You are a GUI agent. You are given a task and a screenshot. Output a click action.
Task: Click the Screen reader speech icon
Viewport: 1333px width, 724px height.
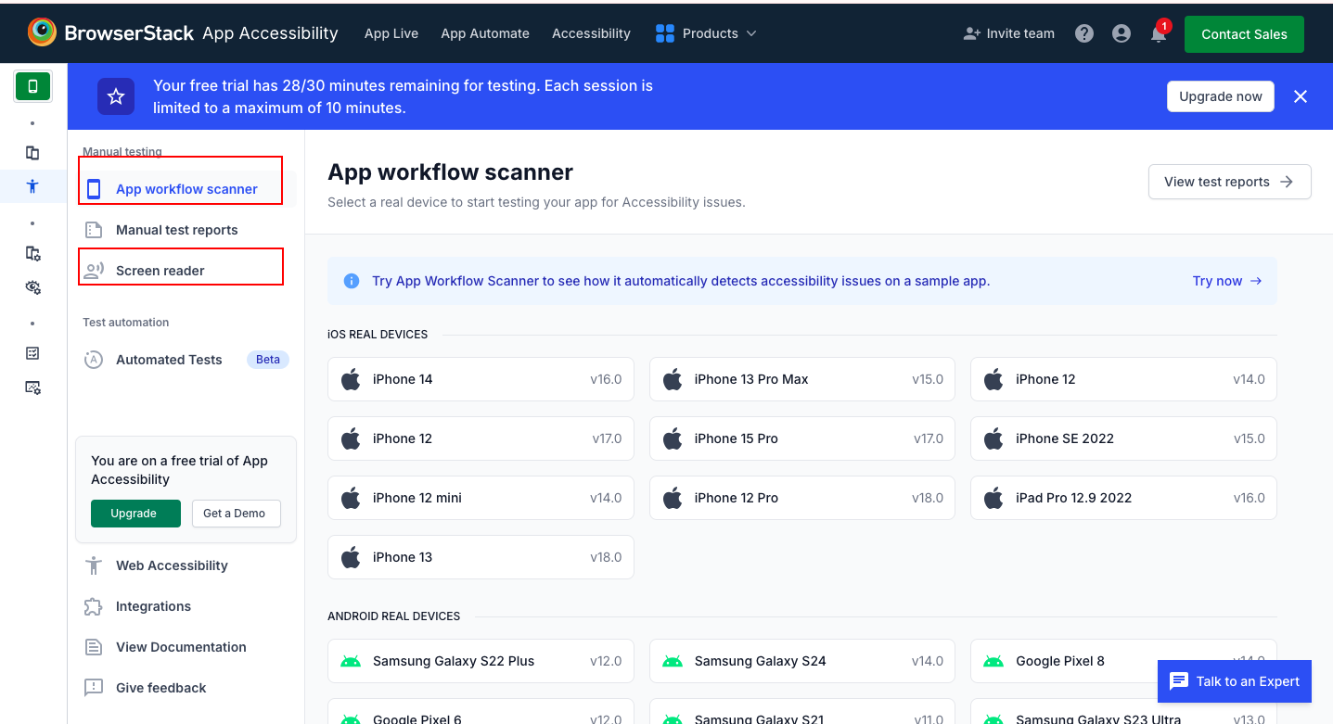[x=94, y=271]
